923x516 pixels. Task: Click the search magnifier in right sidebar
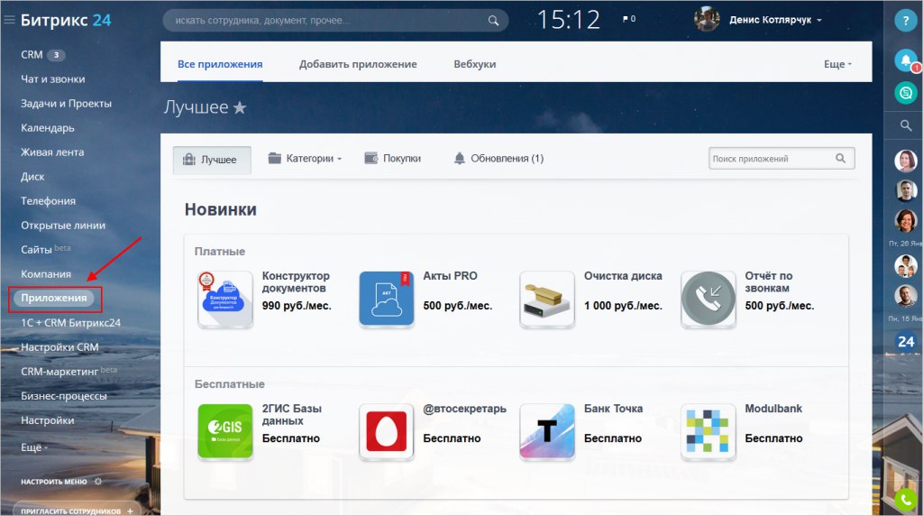point(906,125)
